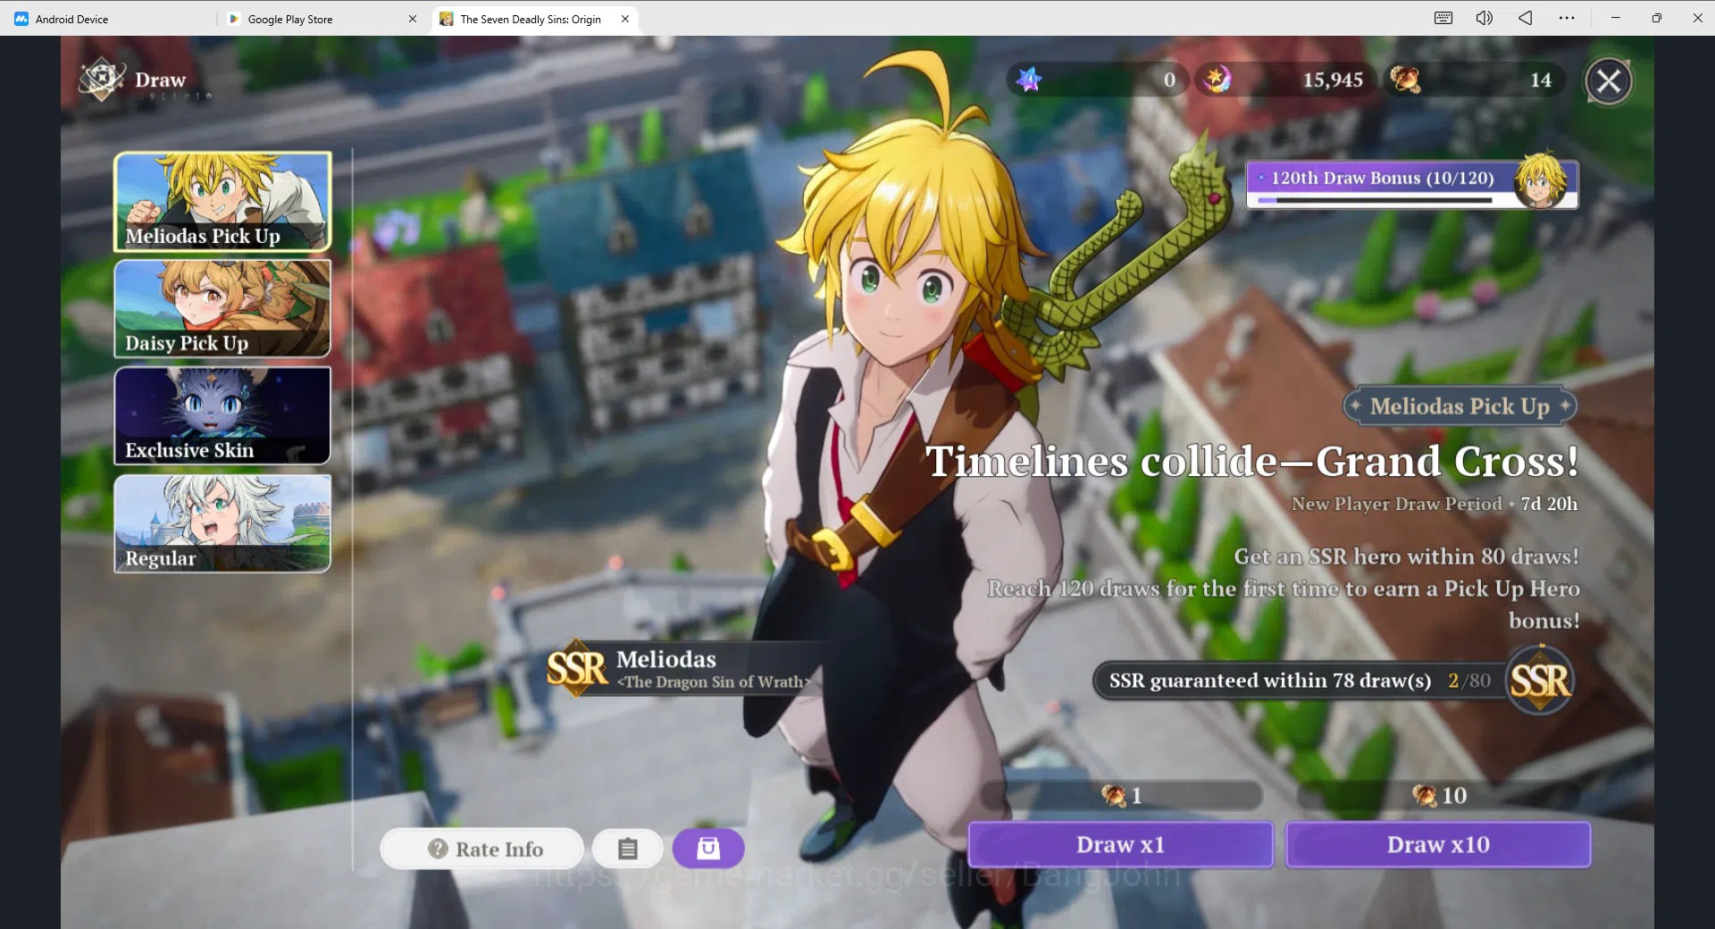
Task: Click the ticket count 14
Action: tap(1541, 80)
